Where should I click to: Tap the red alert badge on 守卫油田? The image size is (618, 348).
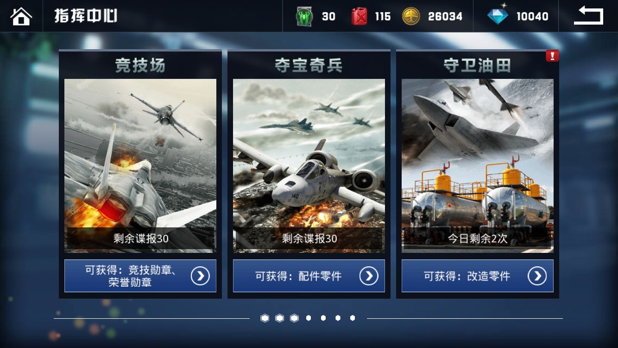552,56
